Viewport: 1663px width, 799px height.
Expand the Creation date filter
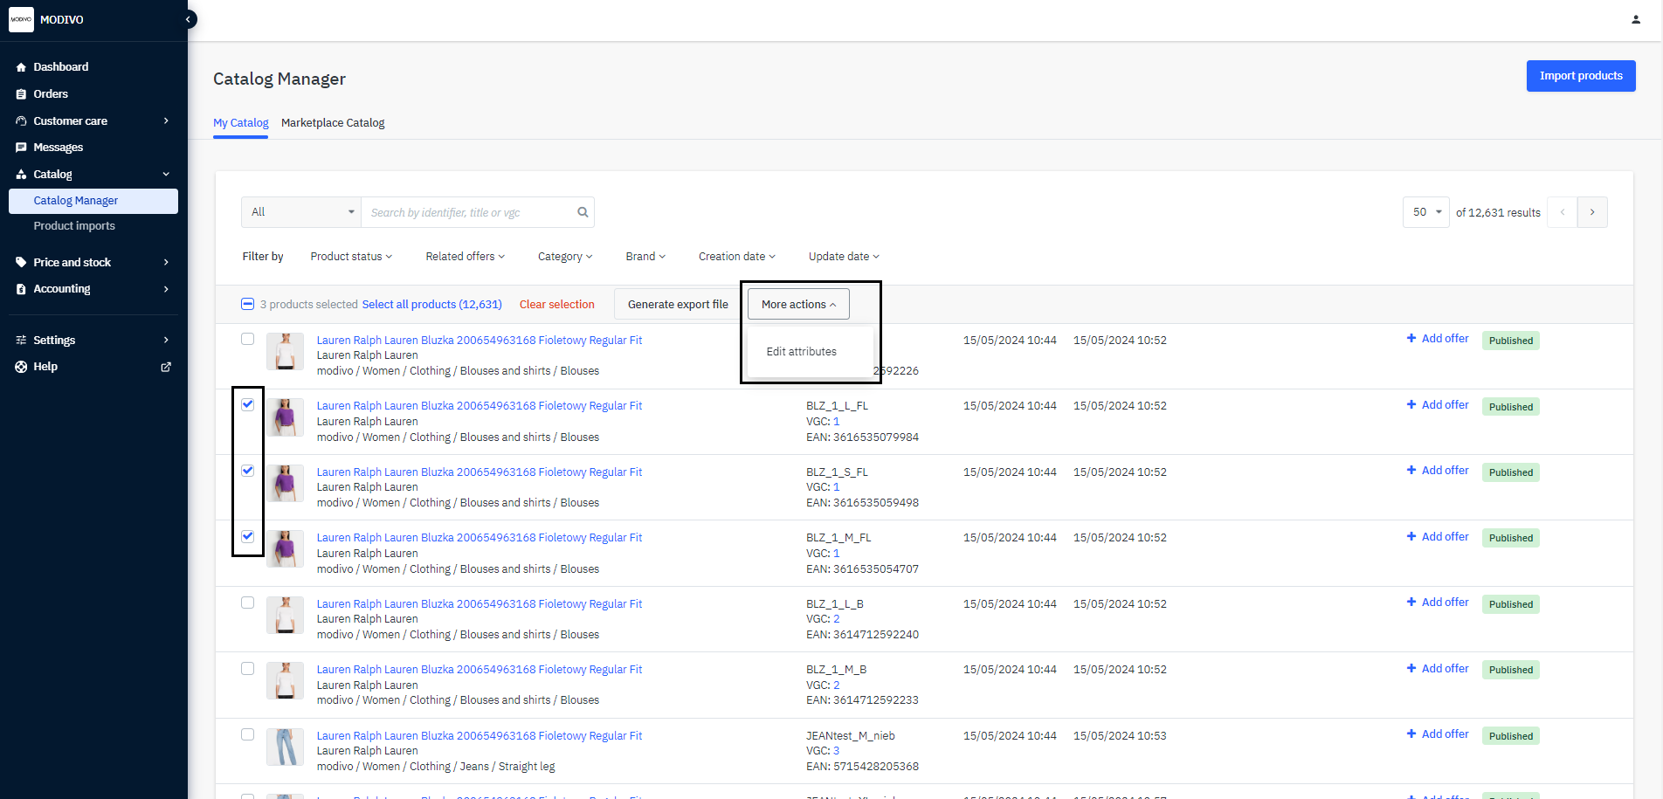coord(737,257)
